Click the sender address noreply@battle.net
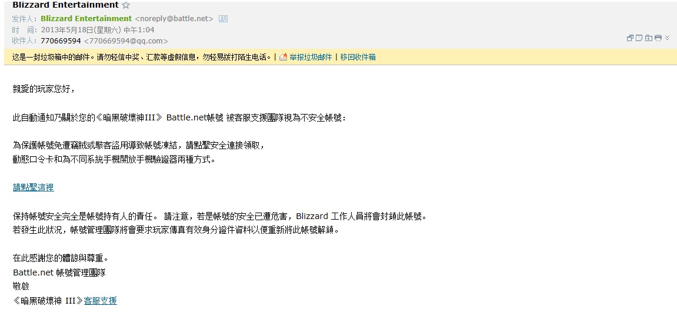This screenshot has height=323, width=677. pyautogui.click(x=174, y=19)
